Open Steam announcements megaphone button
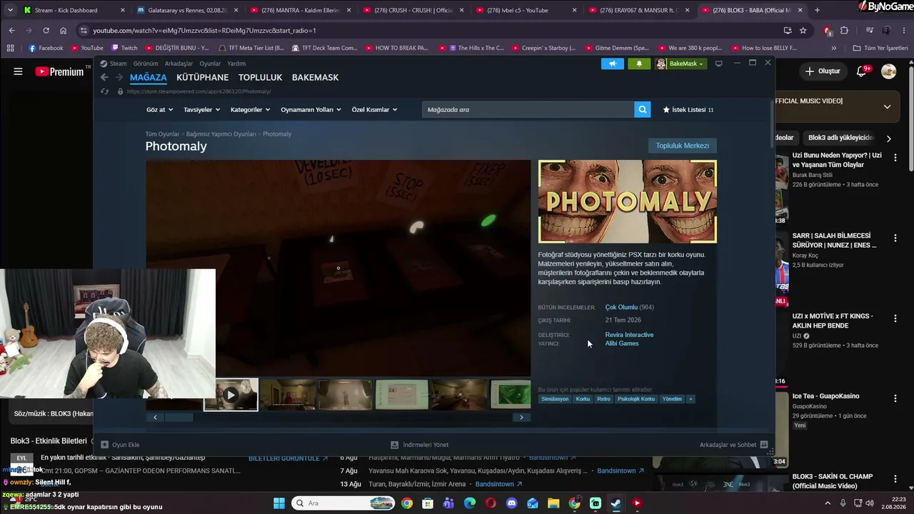This screenshot has height=514, width=914. pos(612,64)
